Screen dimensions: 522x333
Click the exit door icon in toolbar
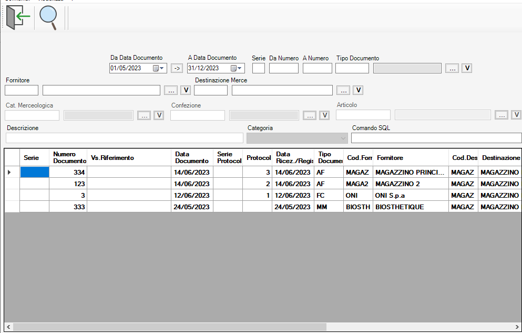(x=18, y=17)
